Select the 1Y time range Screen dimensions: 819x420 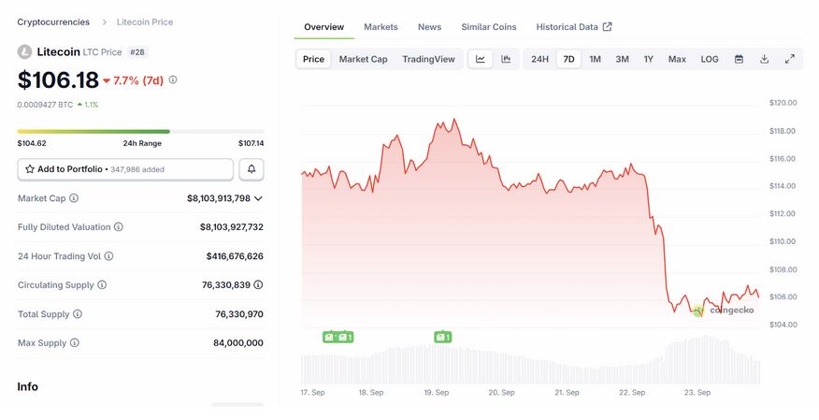coord(648,59)
